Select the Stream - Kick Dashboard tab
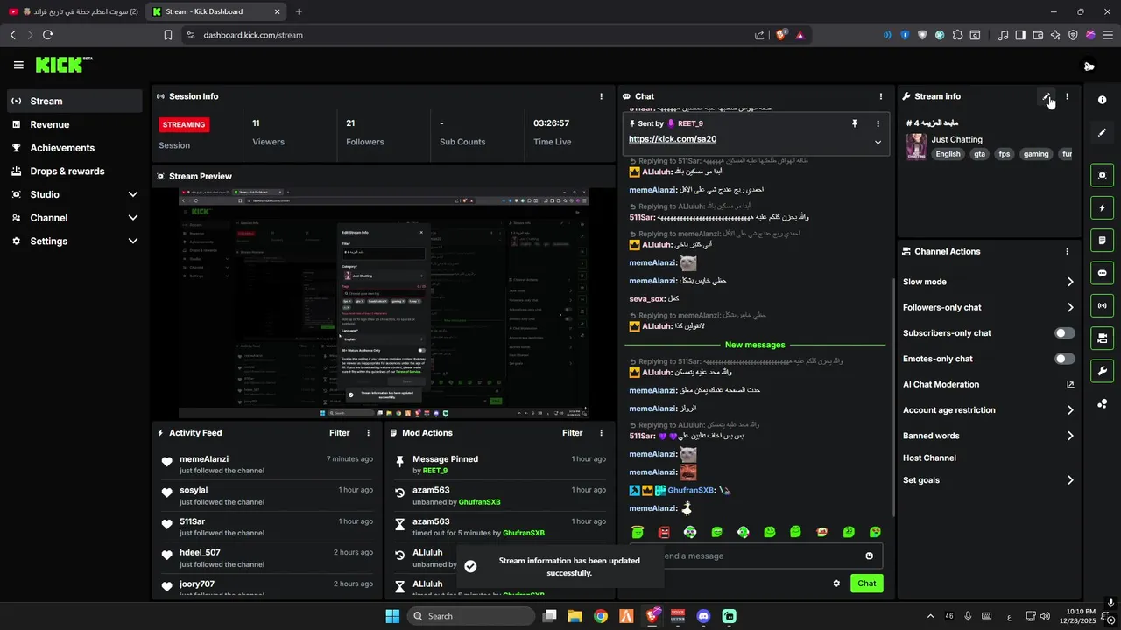 coord(215,11)
